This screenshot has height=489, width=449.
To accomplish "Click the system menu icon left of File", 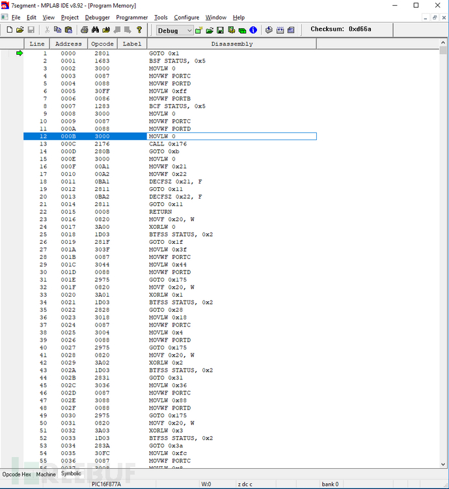I will tap(5, 17).
